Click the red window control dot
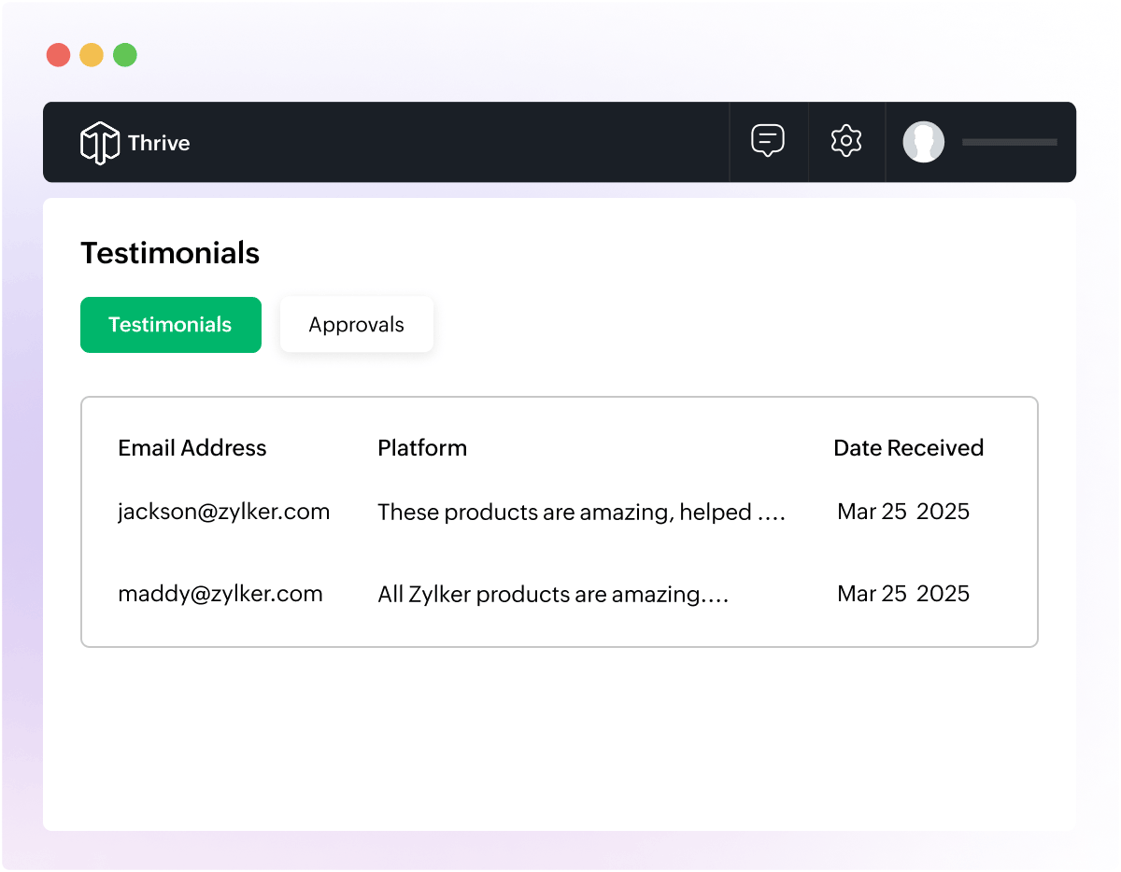Screen dimensions: 1121x872 click(x=58, y=54)
